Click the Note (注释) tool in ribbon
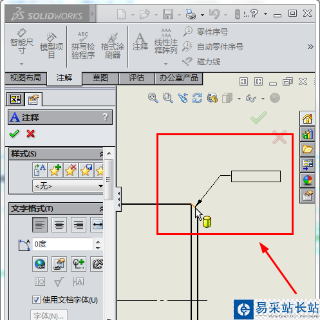The image size is (320, 320). [140, 41]
